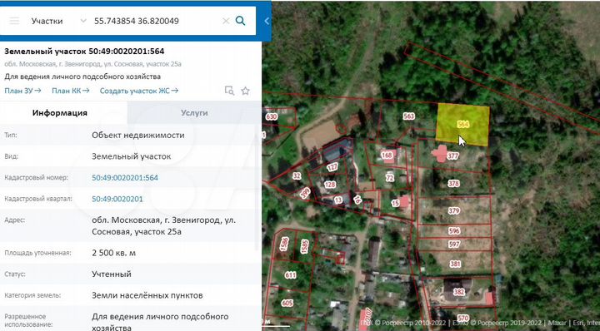Select parcel 13 on the map
The height and width of the screenshot is (331, 600).
[x=338, y=200]
